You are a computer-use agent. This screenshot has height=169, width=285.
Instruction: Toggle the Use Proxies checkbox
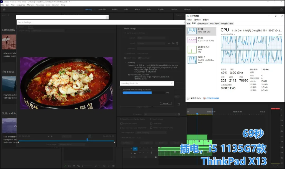[x=151, y=123]
